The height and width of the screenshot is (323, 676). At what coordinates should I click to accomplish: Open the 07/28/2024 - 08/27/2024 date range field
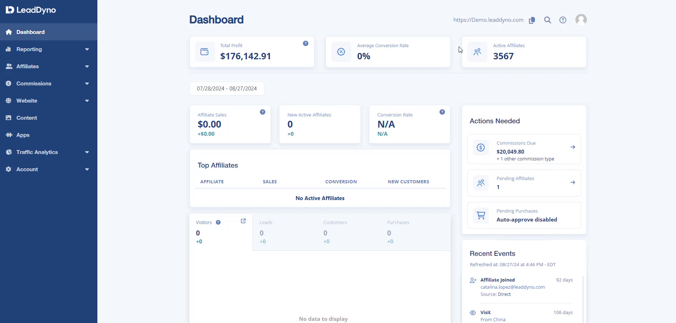pyautogui.click(x=227, y=89)
